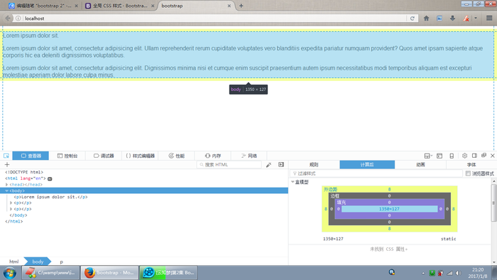Image resolution: width=497 pixels, height=280 pixels.
Task: Click the 外边距 margin label in box model
Action: point(330,189)
